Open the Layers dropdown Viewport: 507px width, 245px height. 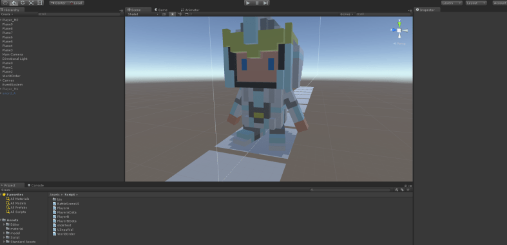click(452, 3)
